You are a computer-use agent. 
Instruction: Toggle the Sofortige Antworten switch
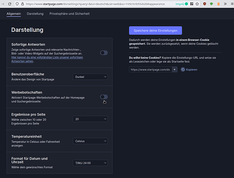pos(104,53)
